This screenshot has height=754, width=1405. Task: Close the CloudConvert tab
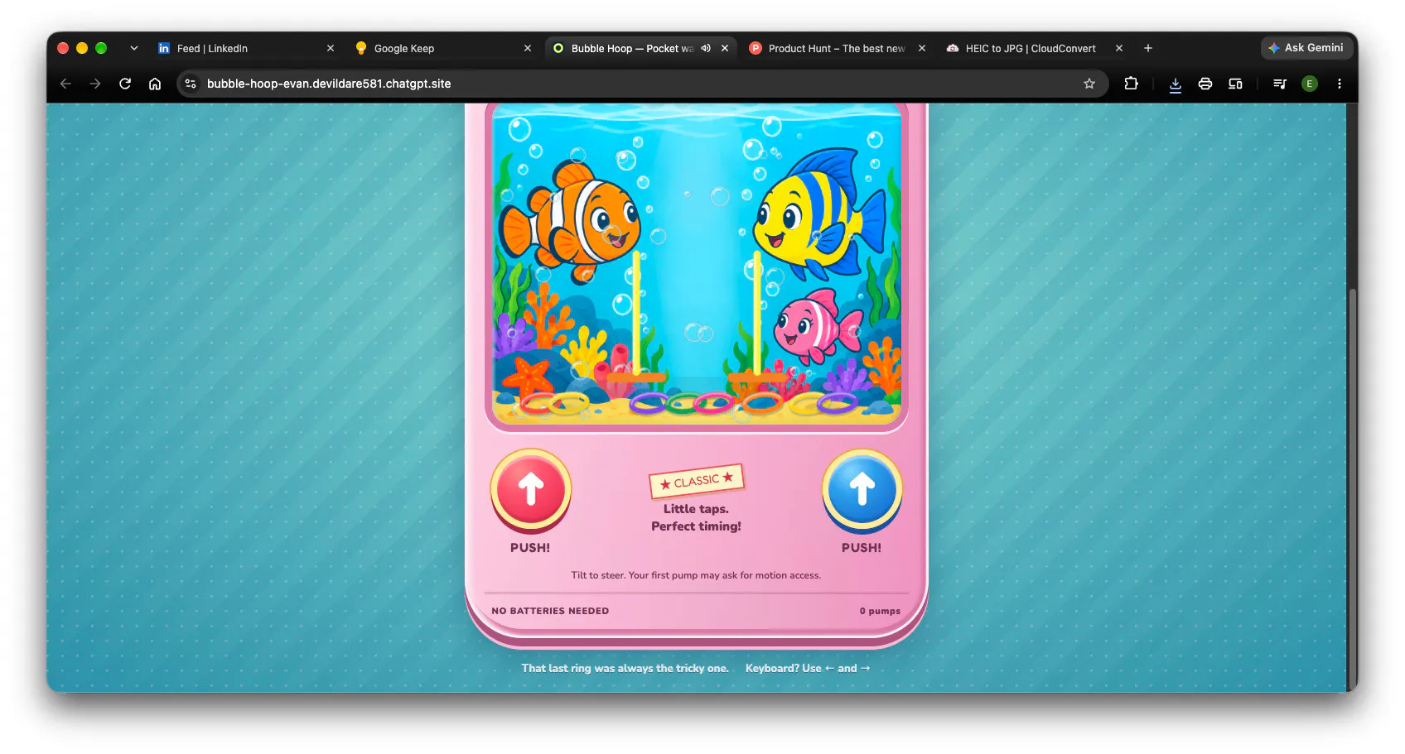coord(1119,48)
